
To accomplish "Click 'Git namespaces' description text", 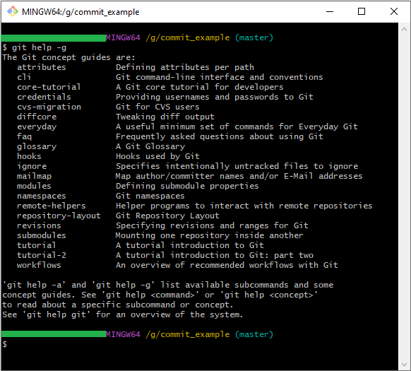I will tap(150, 196).
